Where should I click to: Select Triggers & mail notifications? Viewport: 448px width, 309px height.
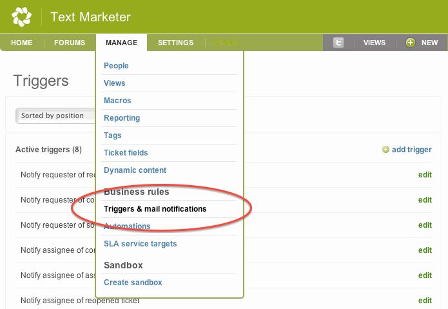click(x=155, y=209)
